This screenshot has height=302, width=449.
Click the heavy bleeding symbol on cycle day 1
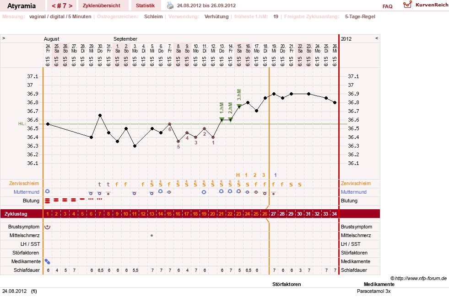[48, 201]
